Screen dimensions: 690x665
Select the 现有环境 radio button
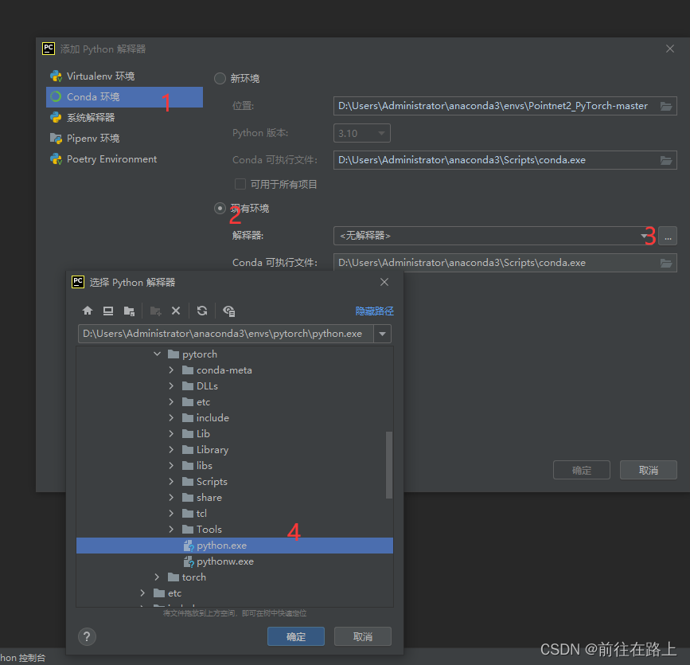220,208
